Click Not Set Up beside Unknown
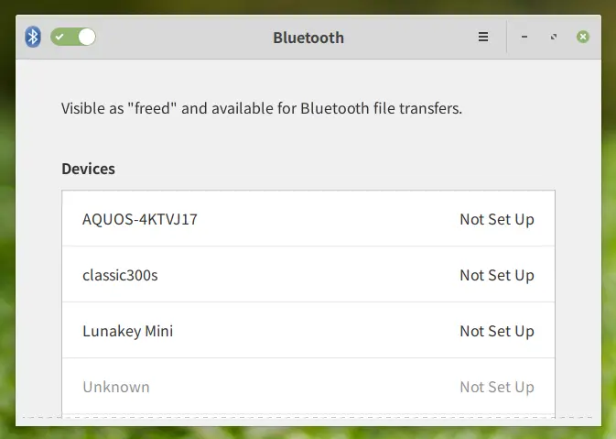This screenshot has height=439, width=616. coord(497,387)
